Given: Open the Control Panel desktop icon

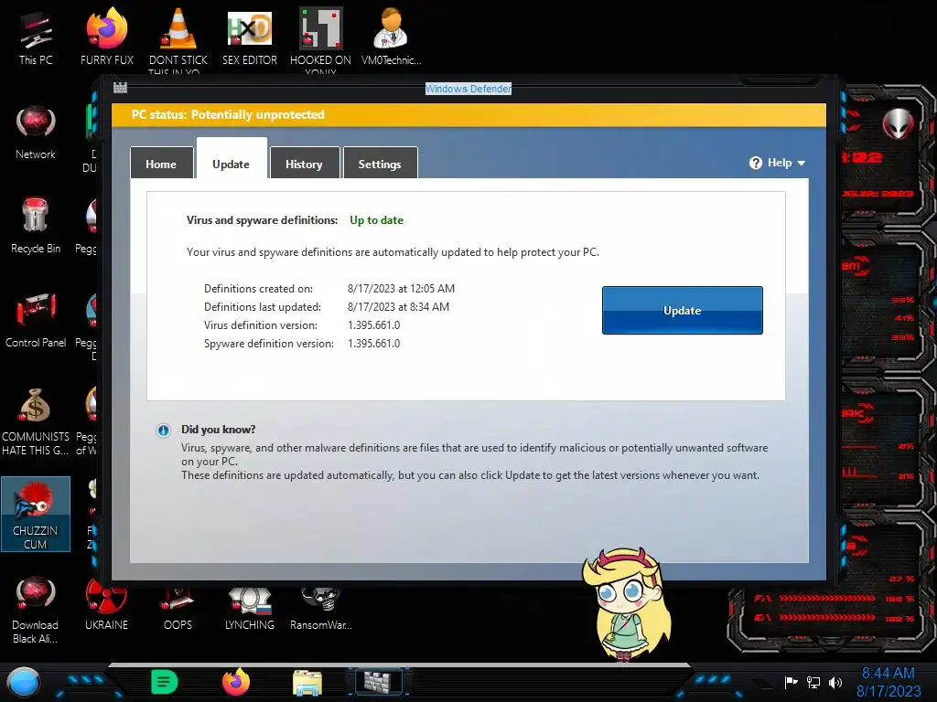Looking at the screenshot, I should point(36,321).
